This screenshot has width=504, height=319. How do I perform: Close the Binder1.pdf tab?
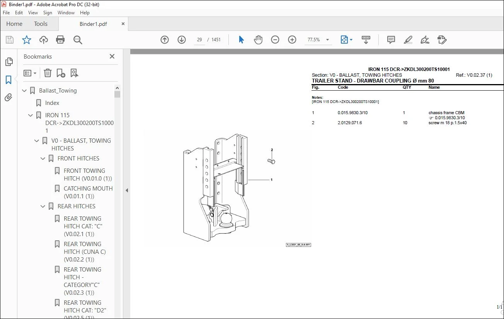tap(123, 24)
